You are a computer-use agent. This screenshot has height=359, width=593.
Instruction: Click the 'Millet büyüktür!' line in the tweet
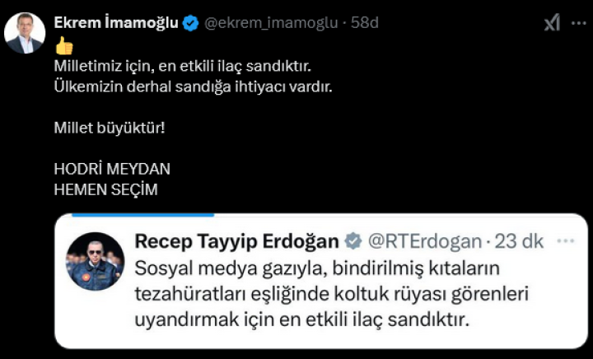pyautogui.click(x=103, y=128)
